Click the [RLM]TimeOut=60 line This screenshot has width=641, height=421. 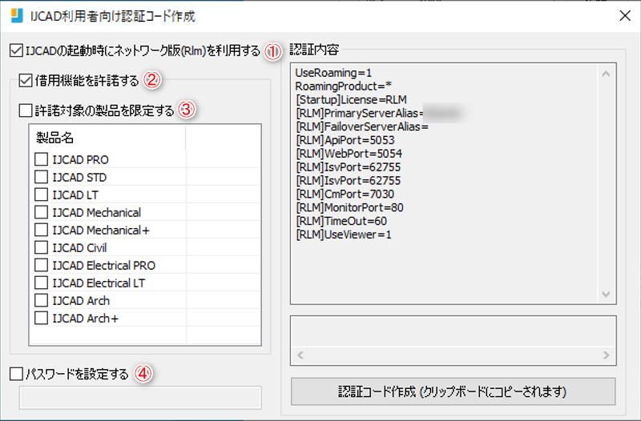[x=341, y=221]
